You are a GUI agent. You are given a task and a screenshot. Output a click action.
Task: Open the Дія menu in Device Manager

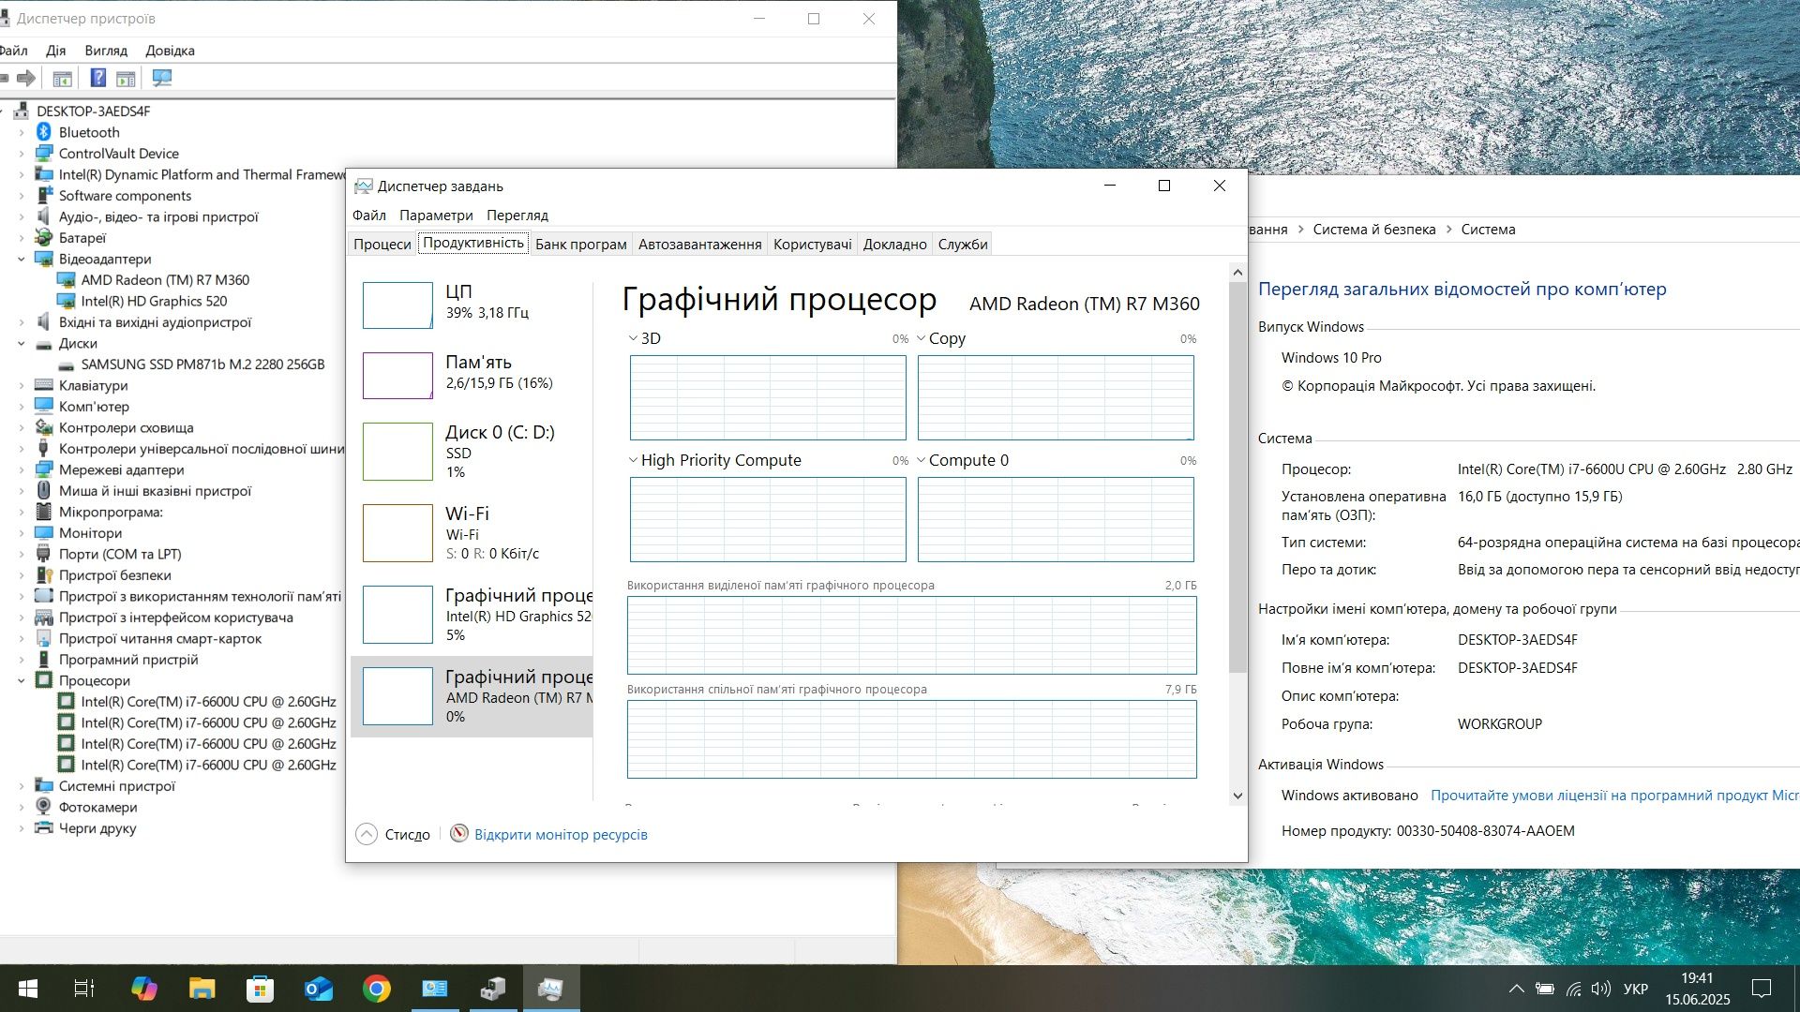[x=56, y=51]
